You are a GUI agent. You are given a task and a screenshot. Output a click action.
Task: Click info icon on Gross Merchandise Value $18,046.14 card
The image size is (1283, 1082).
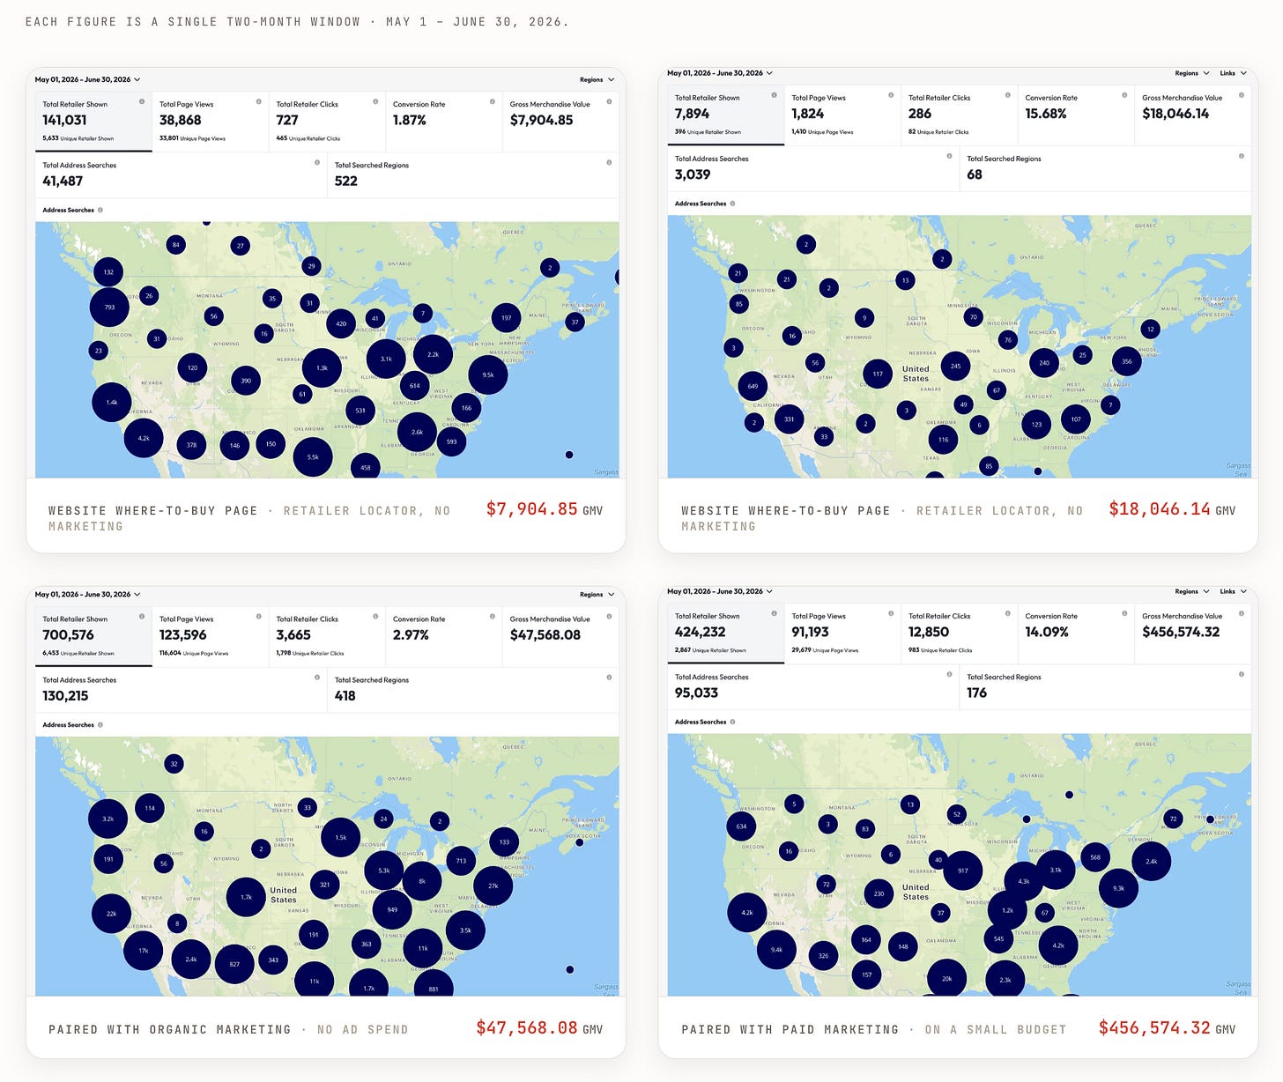pyautogui.click(x=1241, y=95)
